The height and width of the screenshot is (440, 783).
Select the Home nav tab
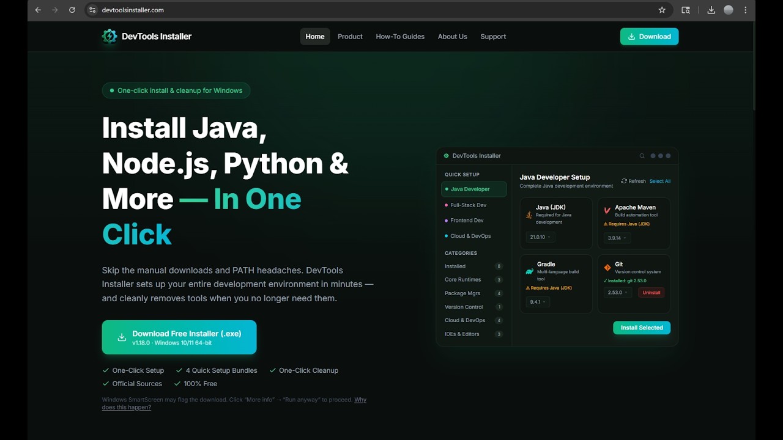click(x=315, y=37)
